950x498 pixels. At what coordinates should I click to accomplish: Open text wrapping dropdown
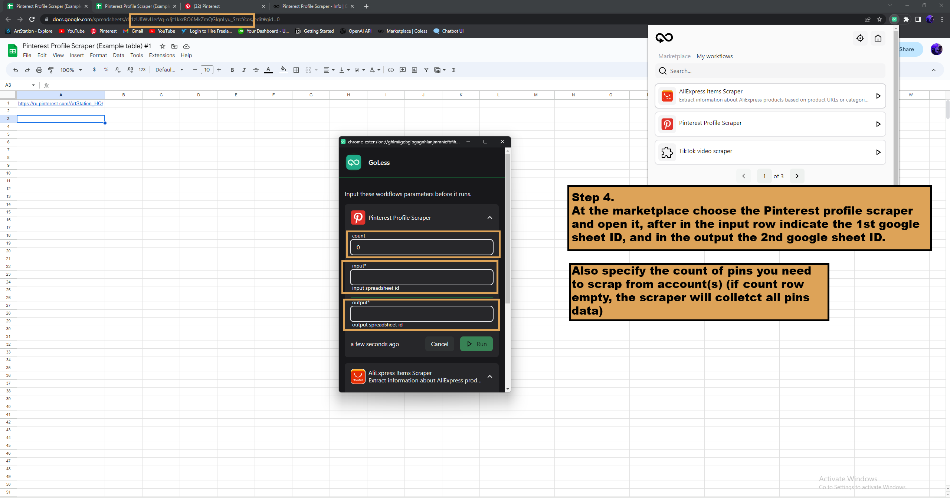point(360,70)
